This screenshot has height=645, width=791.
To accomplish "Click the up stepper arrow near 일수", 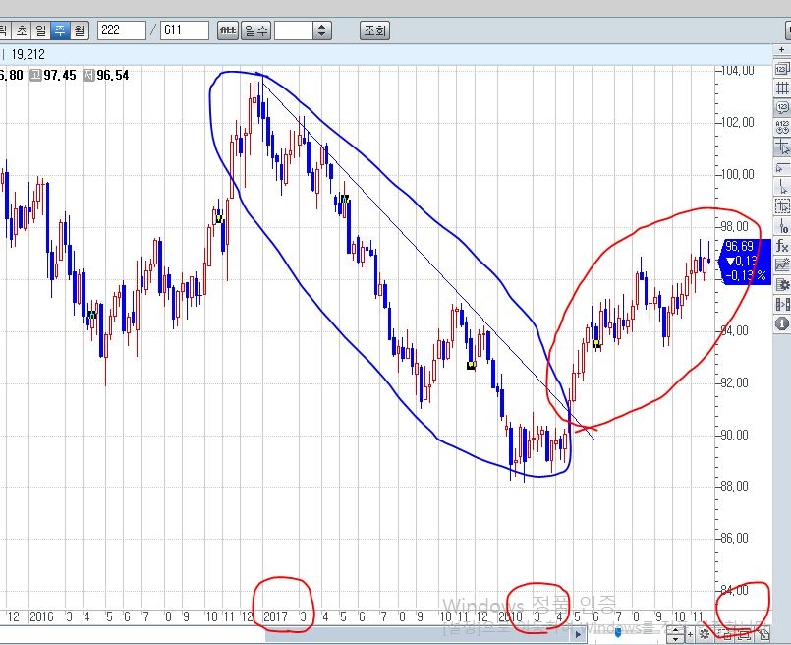I will coord(324,25).
